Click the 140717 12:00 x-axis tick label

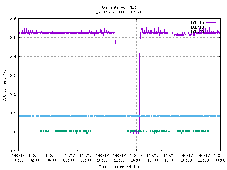[x=119, y=158]
